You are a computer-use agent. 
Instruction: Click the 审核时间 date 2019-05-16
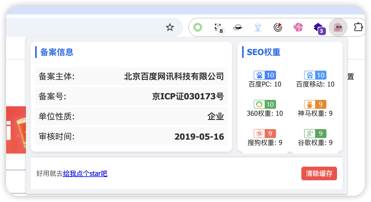pyautogui.click(x=199, y=136)
